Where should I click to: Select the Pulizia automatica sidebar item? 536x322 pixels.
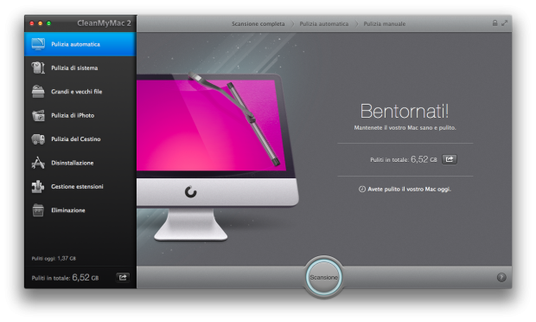coord(80,44)
